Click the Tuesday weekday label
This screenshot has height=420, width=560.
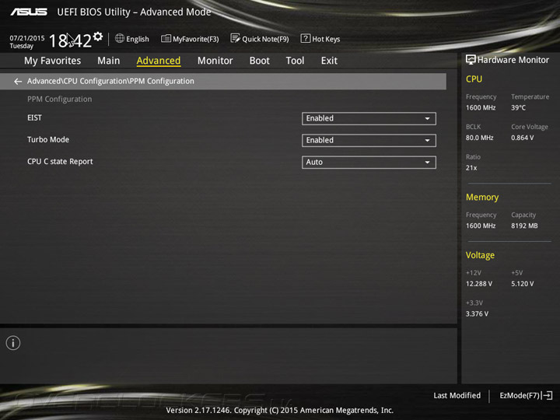(22, 46)
